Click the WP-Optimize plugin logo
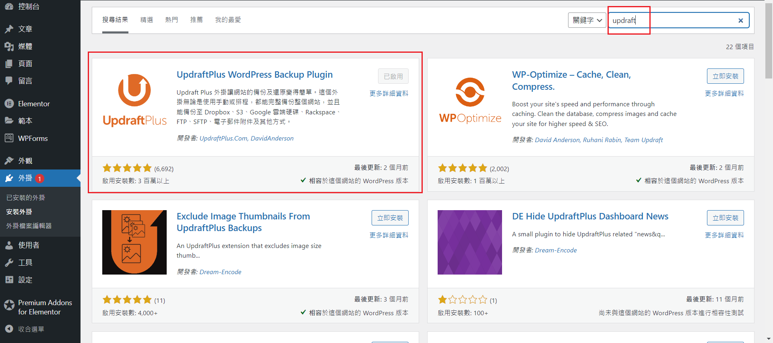The height and width of the screenshot is (343, 773). [470, 101]
